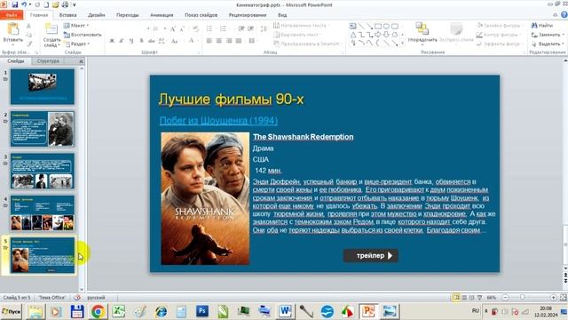Click Fit slide to window icon

(564, 298)
